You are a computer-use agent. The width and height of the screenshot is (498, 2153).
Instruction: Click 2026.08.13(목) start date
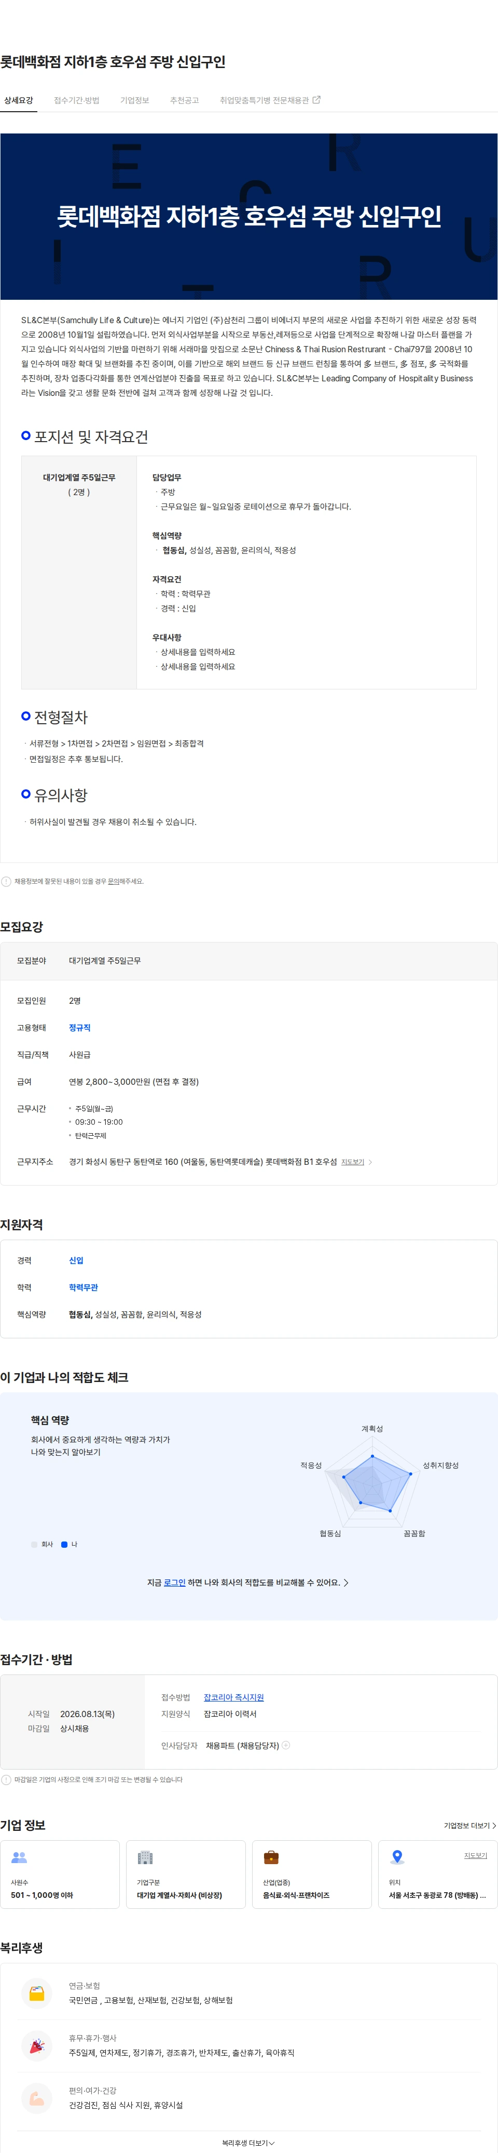[88, 1713]
